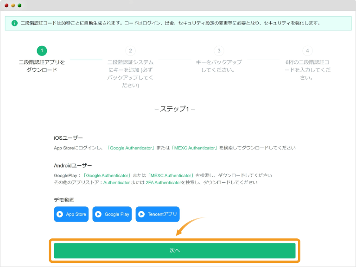Viewport: 356px width, 267px height.
Task: Open the Google Play demo video
Action: (112, 214)
